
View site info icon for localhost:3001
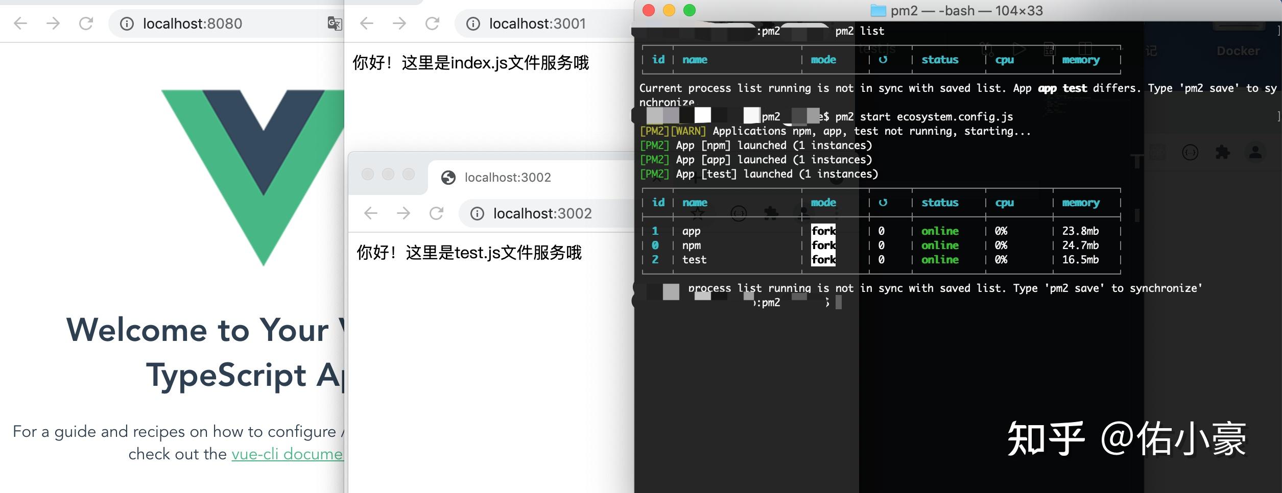coord(473,24)
